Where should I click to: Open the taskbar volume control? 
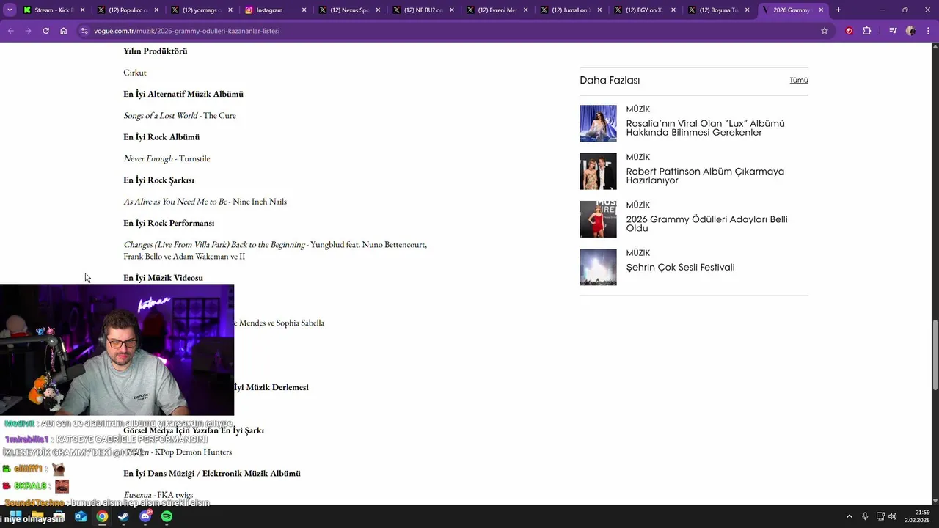892,516
